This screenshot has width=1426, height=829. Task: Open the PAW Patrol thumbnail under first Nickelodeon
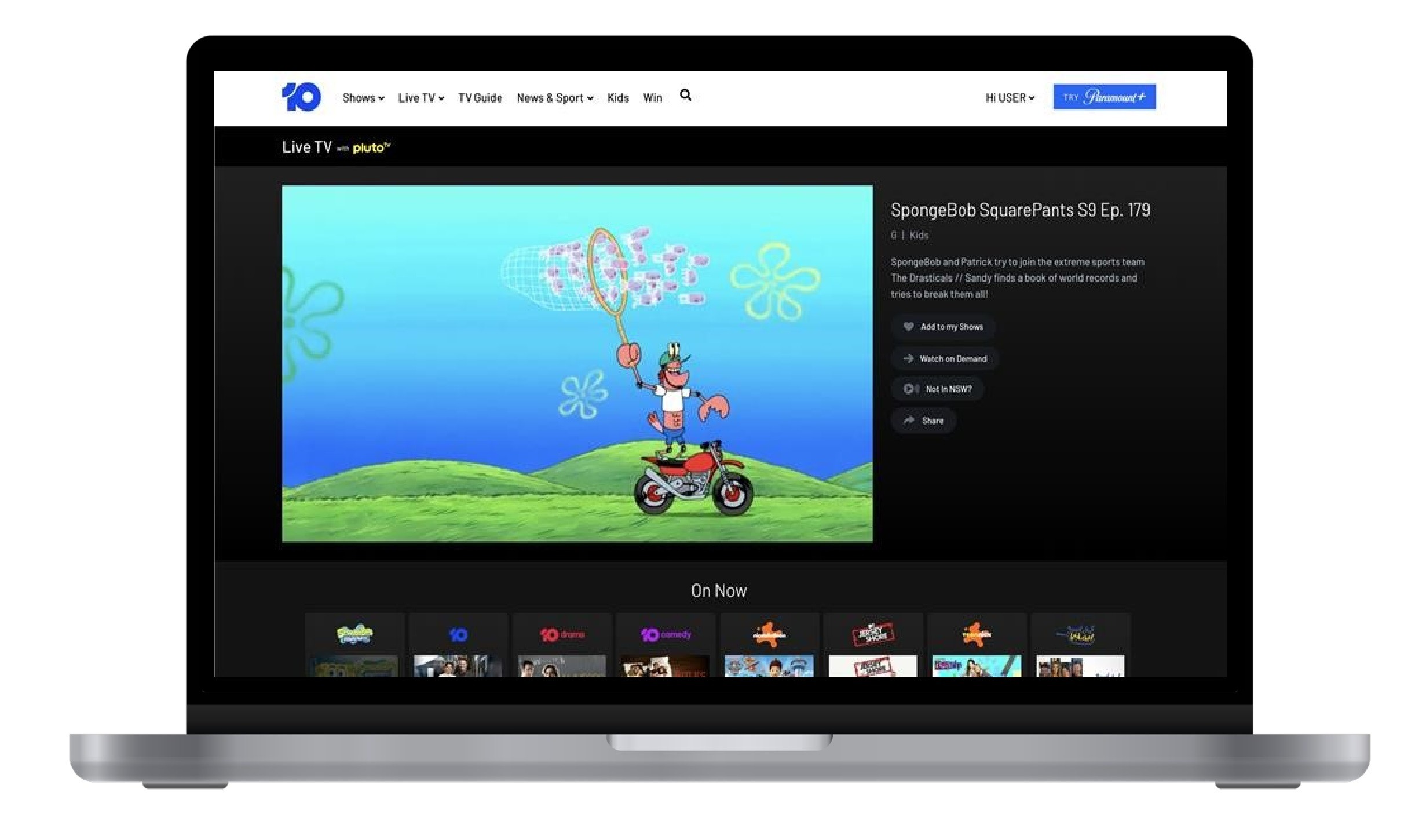[769, 666]
